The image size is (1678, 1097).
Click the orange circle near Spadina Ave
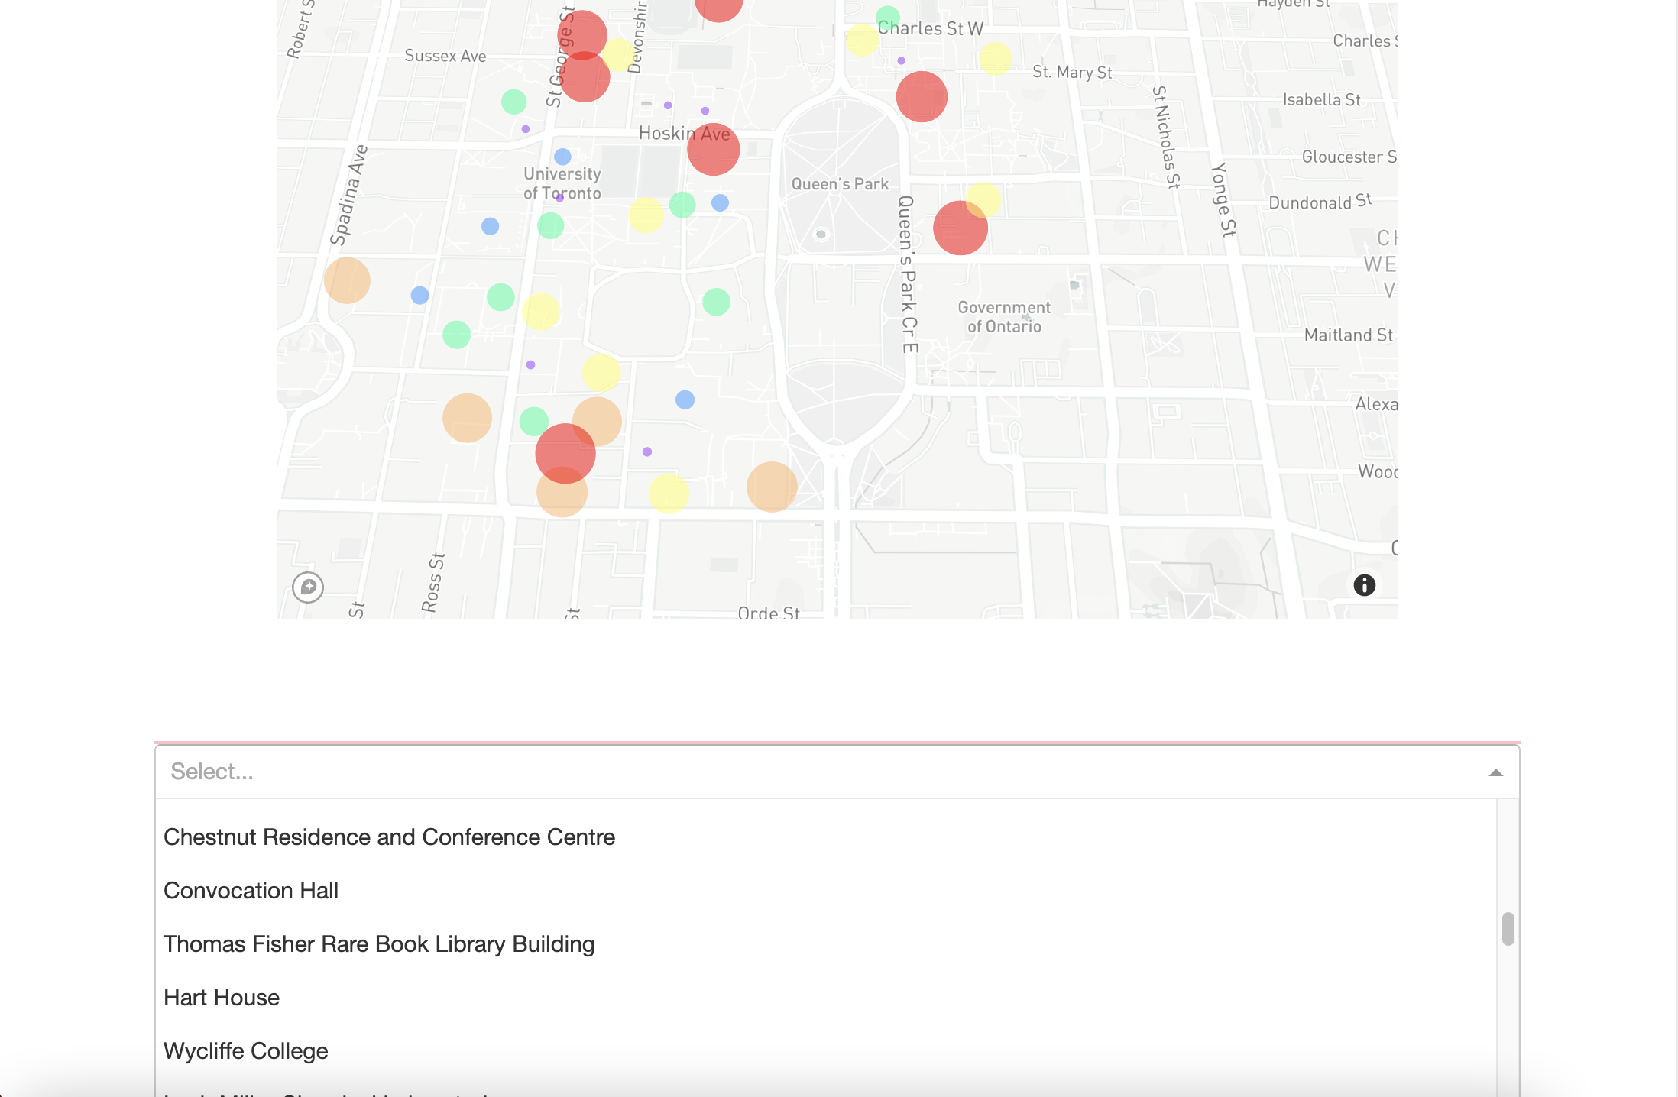pyautogui.click(x=347, y=280)
